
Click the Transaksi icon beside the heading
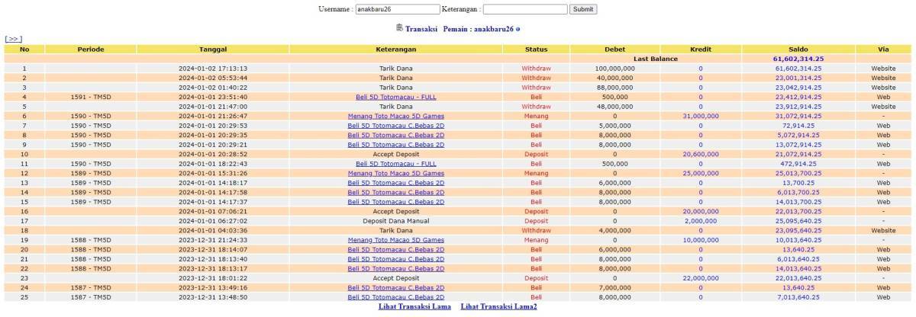coord(399,28)
